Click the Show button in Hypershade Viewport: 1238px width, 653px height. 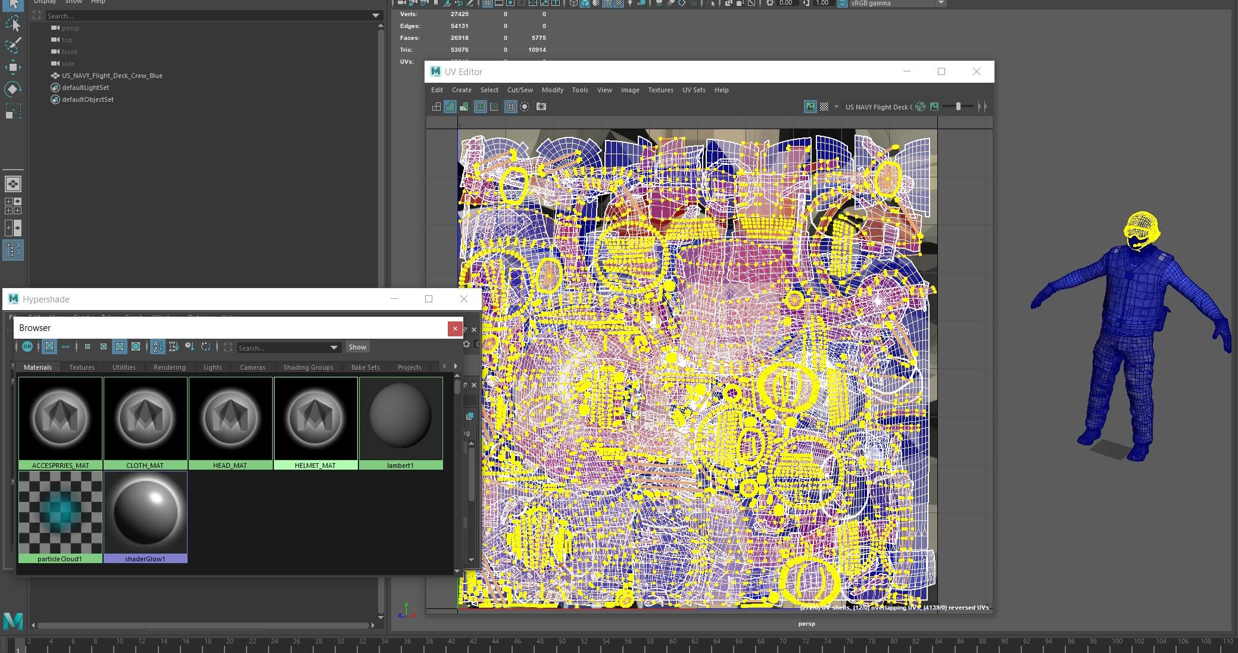357,347
